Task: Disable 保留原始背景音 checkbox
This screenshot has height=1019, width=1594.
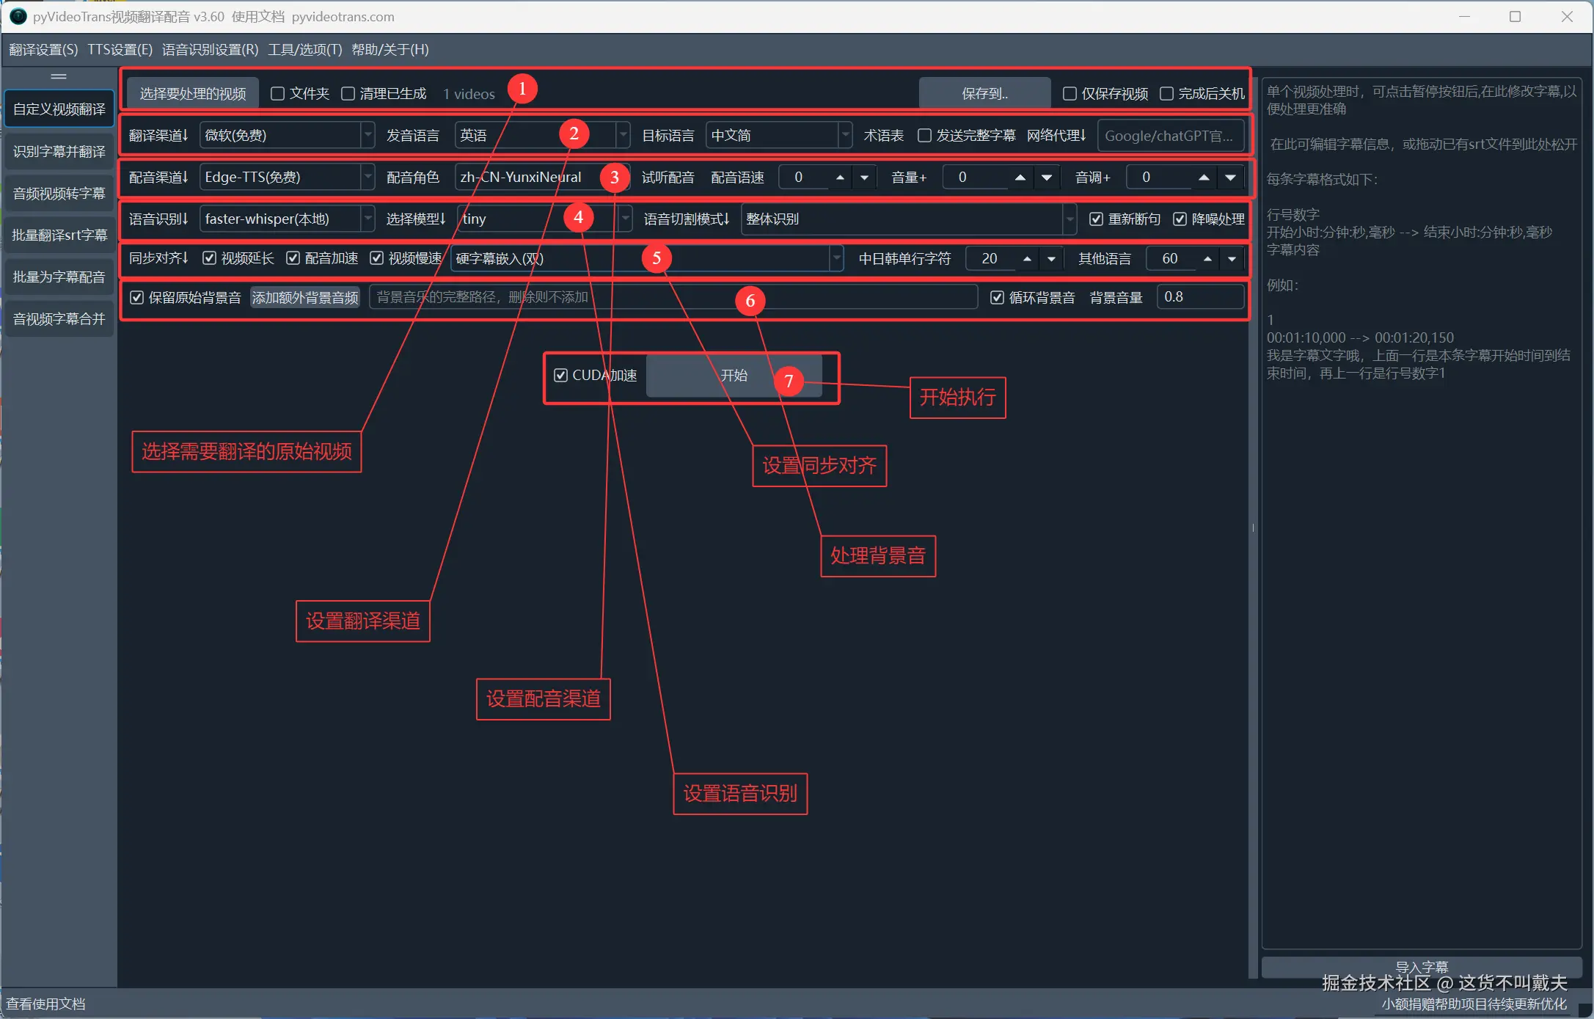Action: (x=137, y=297)
